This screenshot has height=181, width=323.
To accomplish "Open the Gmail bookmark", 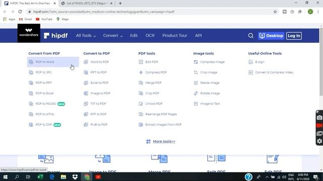I will pyautogui.click(x=25, y=19).
